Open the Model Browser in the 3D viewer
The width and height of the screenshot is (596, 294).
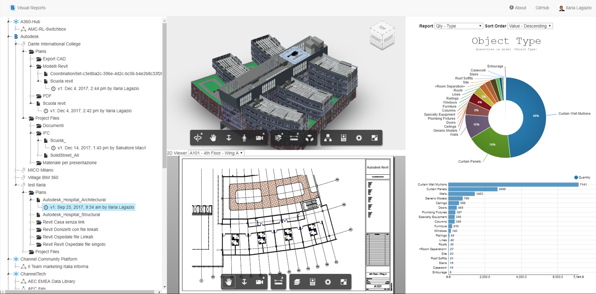click(327, 137)
